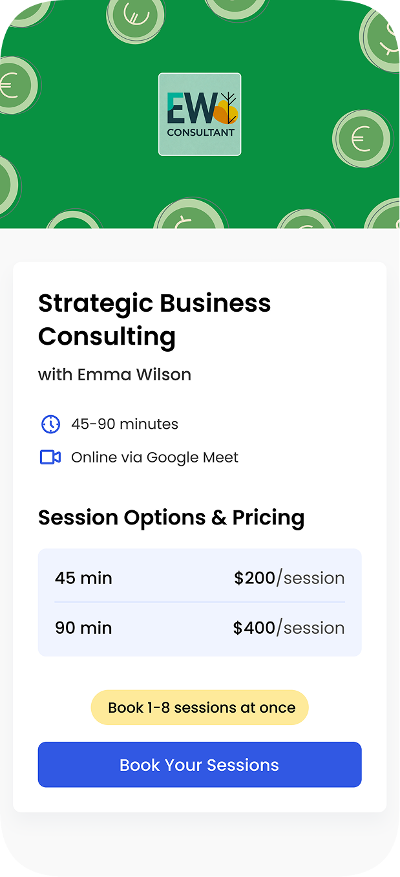Image resolution: width=400 pixels, height=877 pixels.
Task: Click the clock duration icon
Action: pos(50,424)
